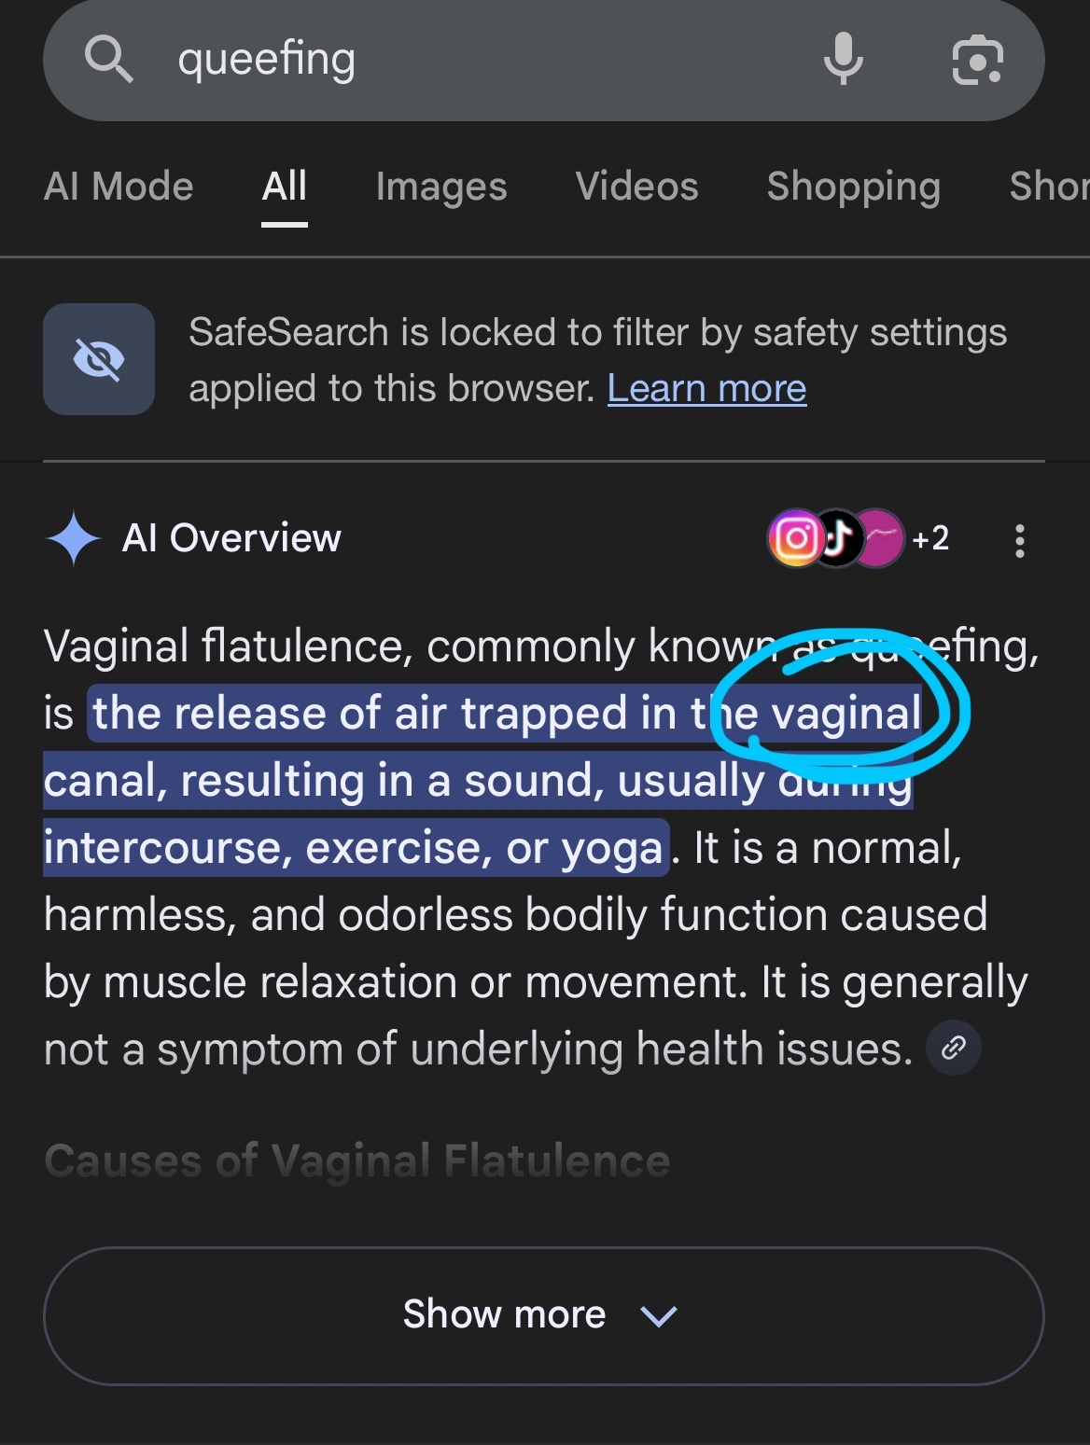The height and width of the screenshot is (1445, 1090).
Task: Tap the link chip after the overview
Action: click(953, 1049)
